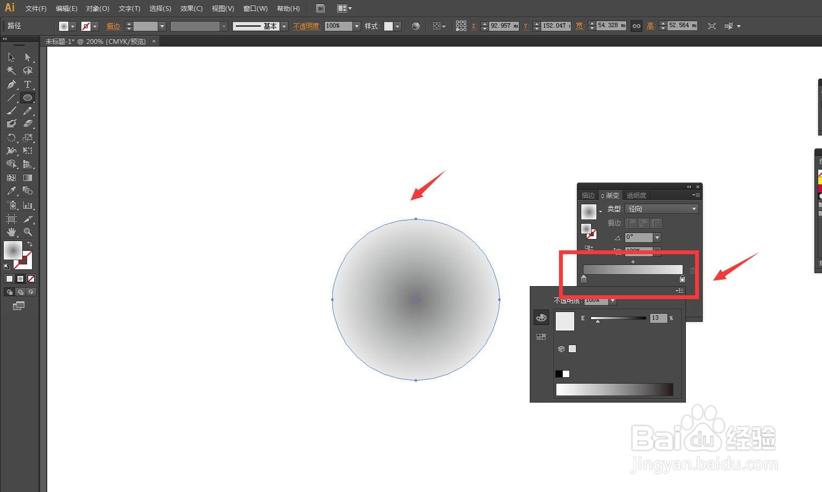Open control bar stroke color dropdown
Screen dimensions: 822x492
click(95, 26)
